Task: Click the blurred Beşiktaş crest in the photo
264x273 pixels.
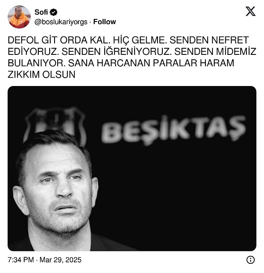Action: click(x=55, y=122)
